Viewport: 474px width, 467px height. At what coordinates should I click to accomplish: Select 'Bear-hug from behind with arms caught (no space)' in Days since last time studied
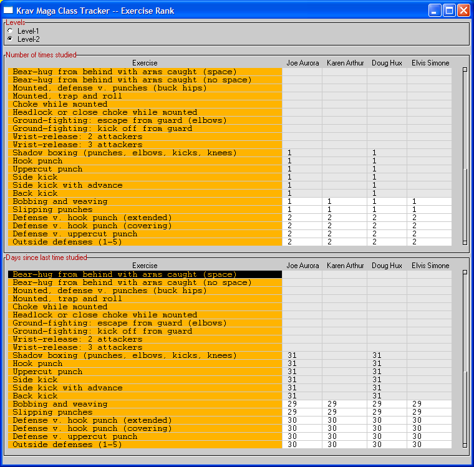click(145, 282)
